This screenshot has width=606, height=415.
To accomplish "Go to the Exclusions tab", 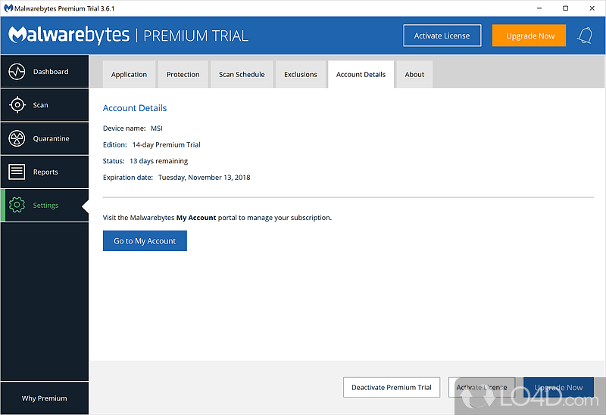I will (300, 74).
